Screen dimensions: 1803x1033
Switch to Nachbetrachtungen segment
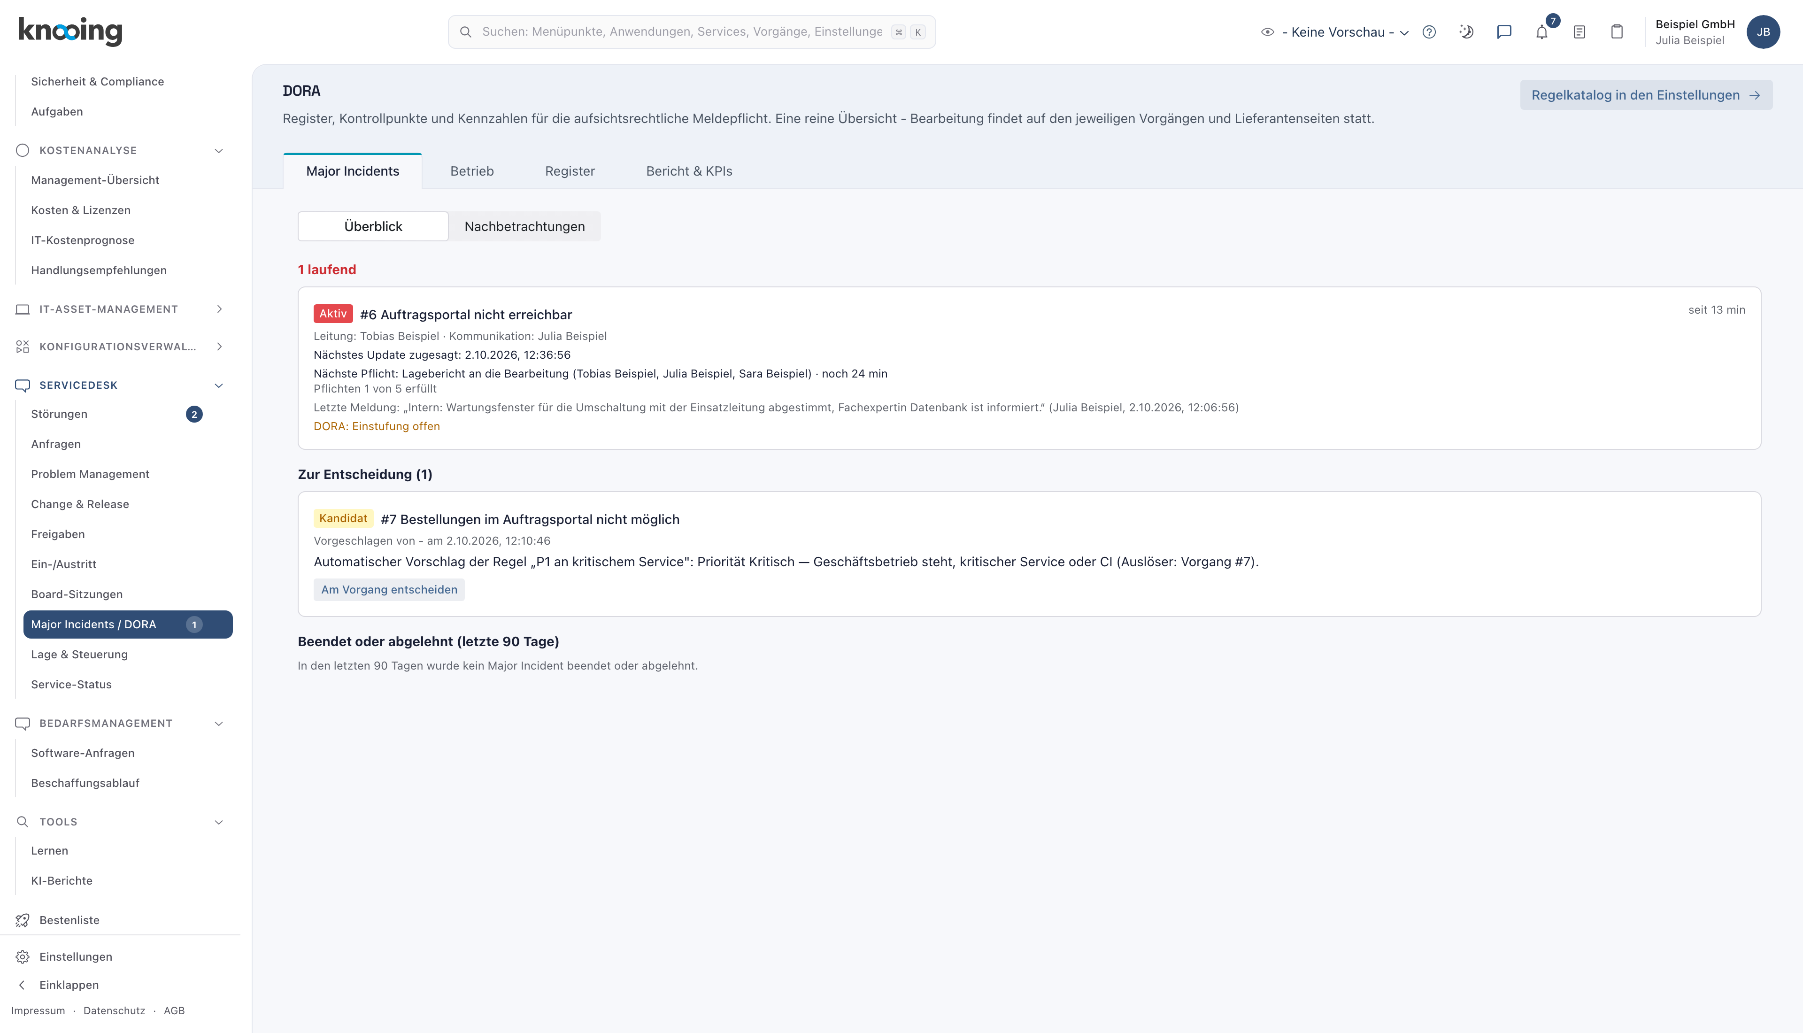[x=525, y=226]
